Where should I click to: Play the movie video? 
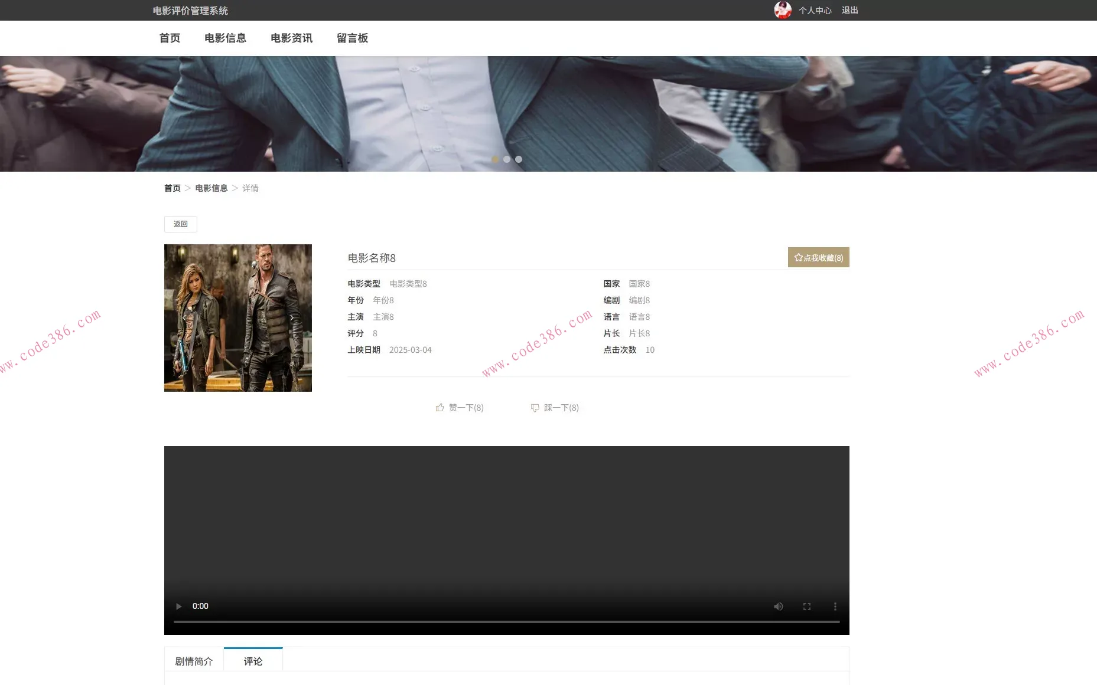[179, 607]
